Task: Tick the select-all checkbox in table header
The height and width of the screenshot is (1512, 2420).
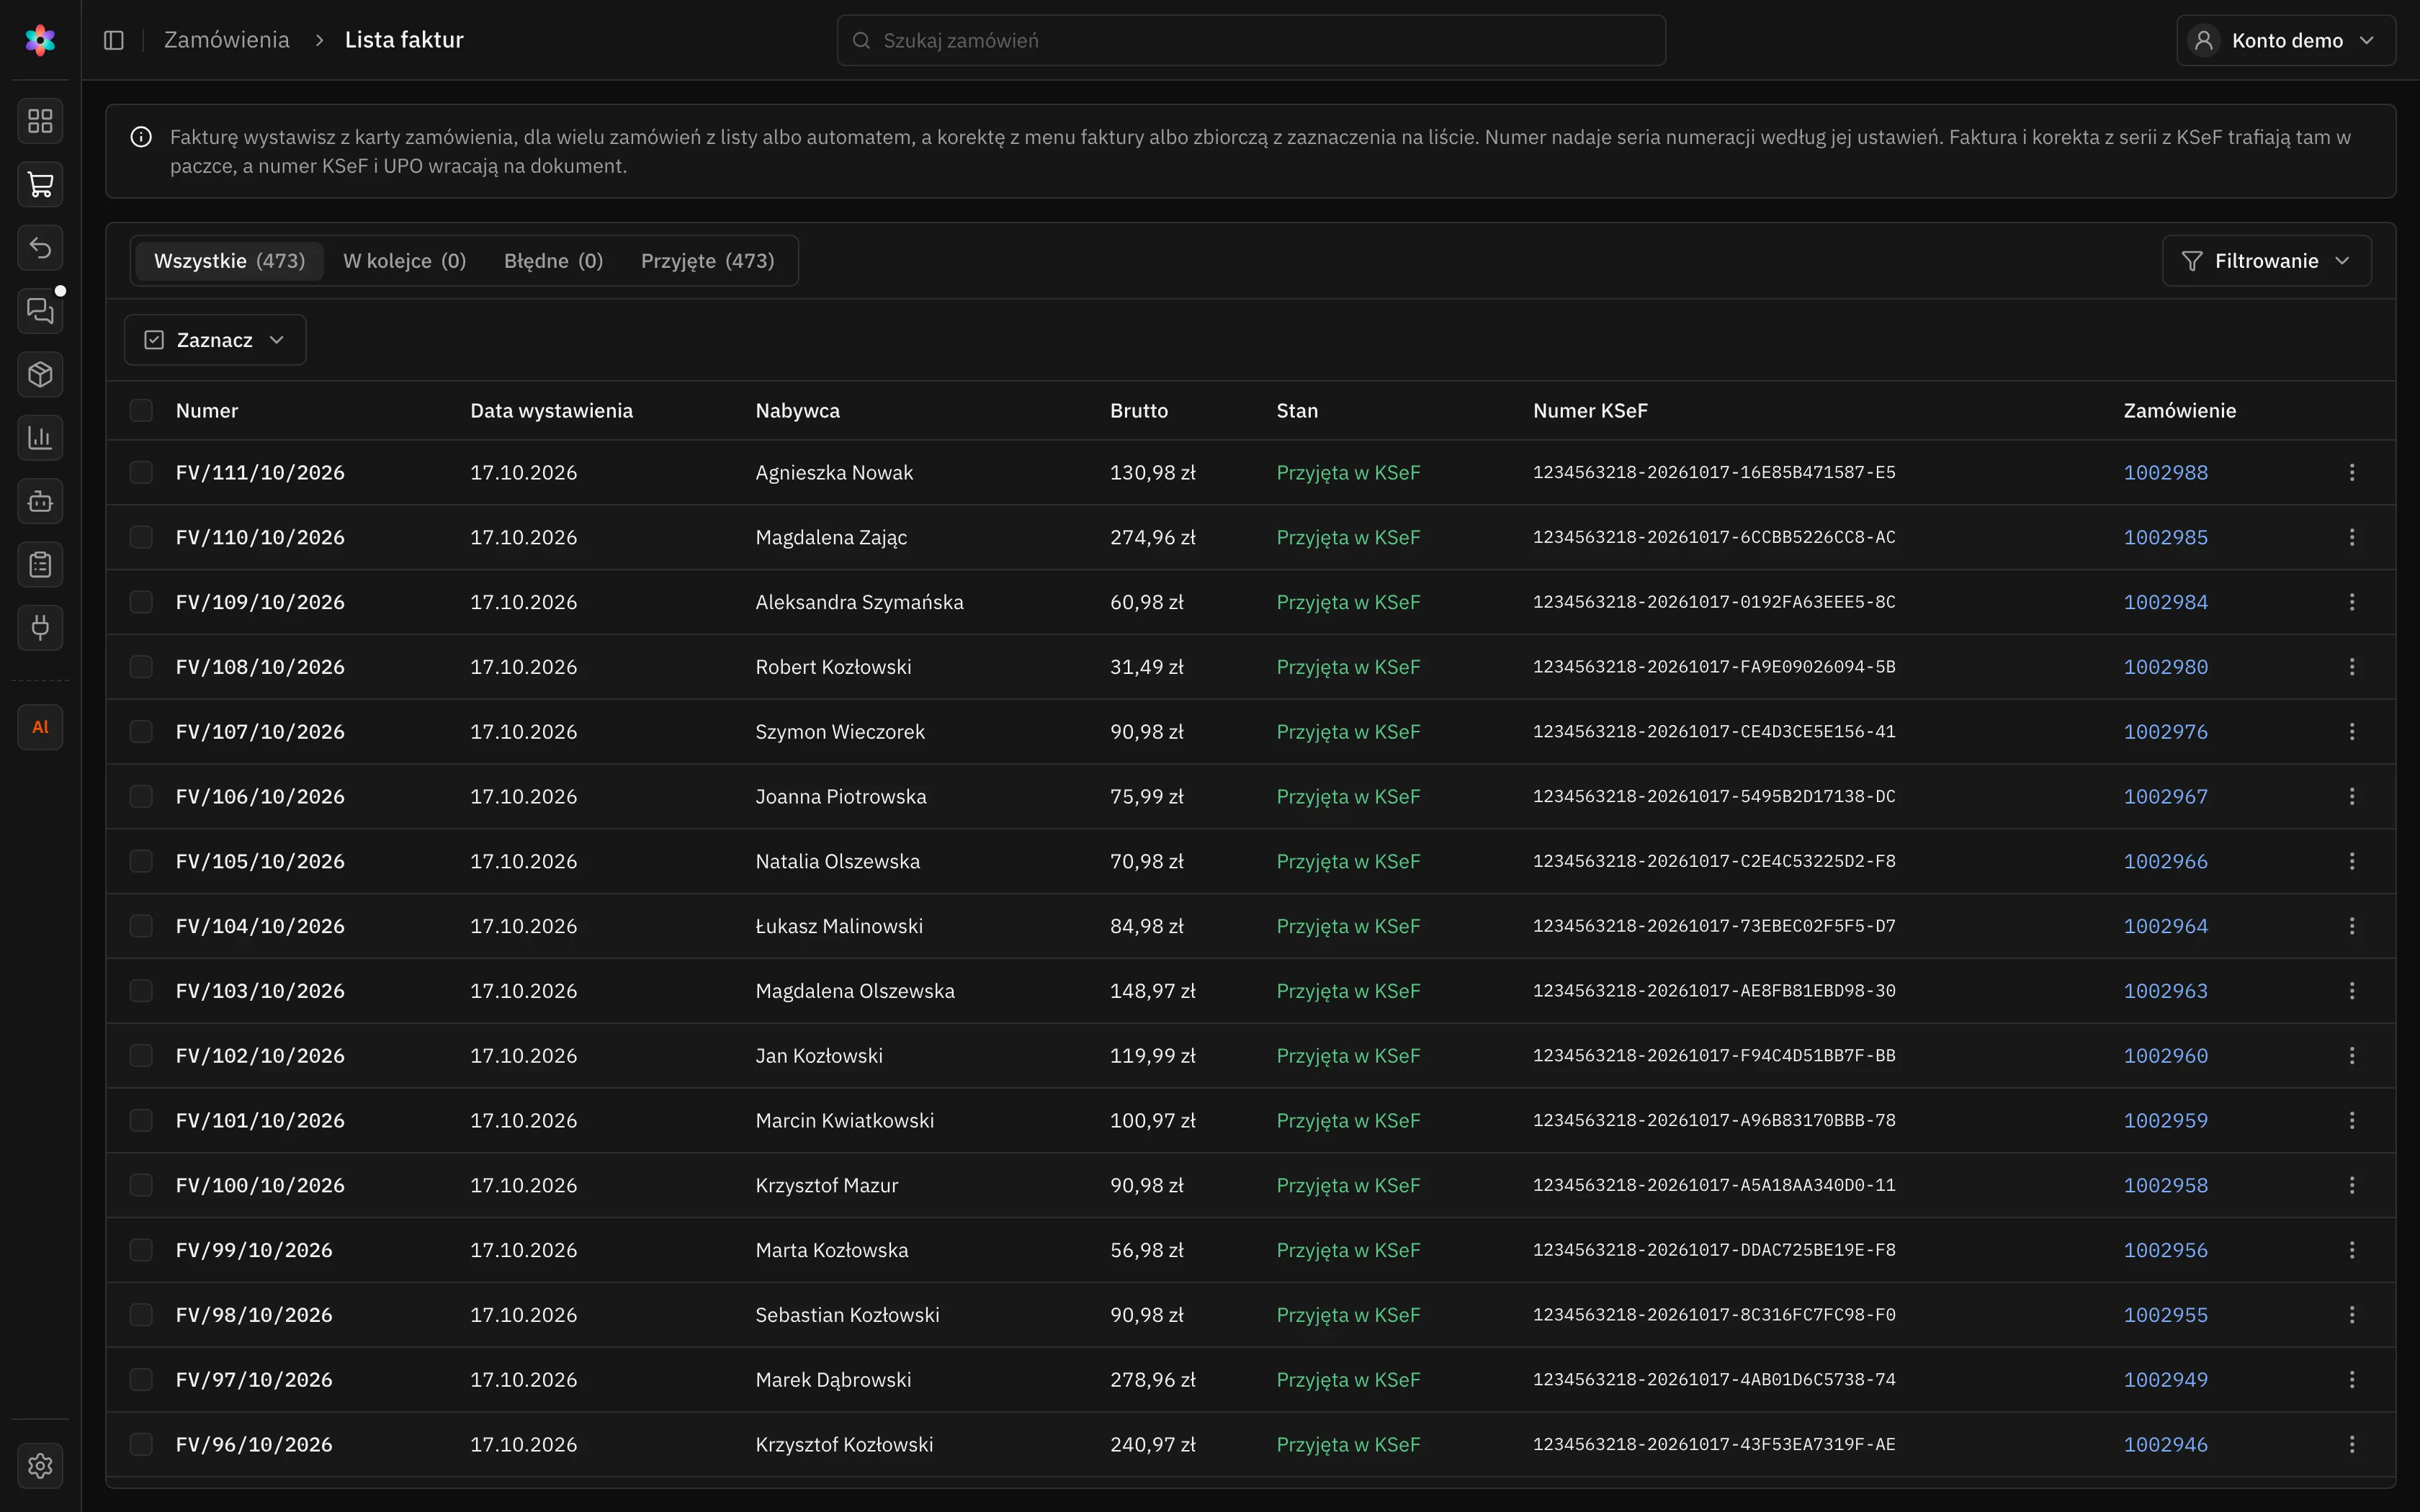Action: (141, 410)
